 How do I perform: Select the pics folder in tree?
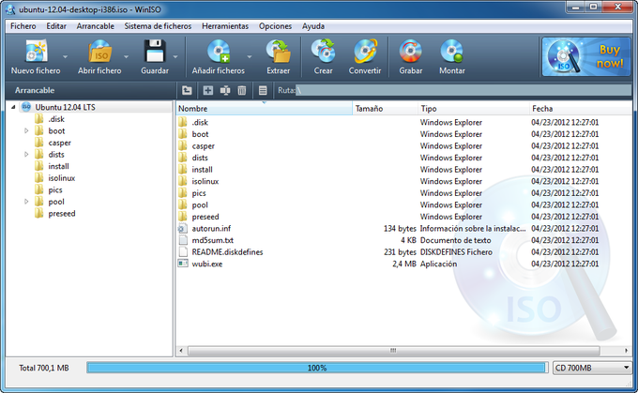(x=55, y=189)
